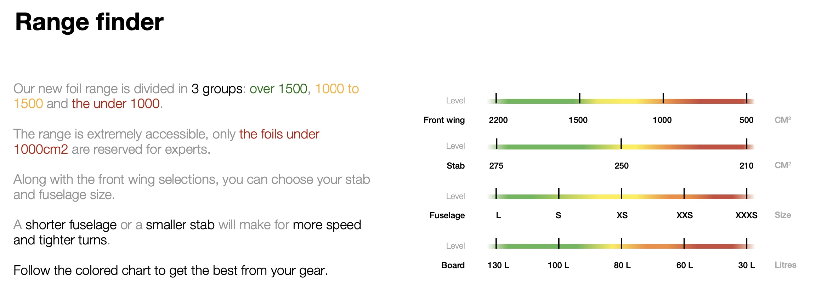Screen dimensions: 816x294
Task: Click the red "the under 1000" text
Action: [116, 104]
